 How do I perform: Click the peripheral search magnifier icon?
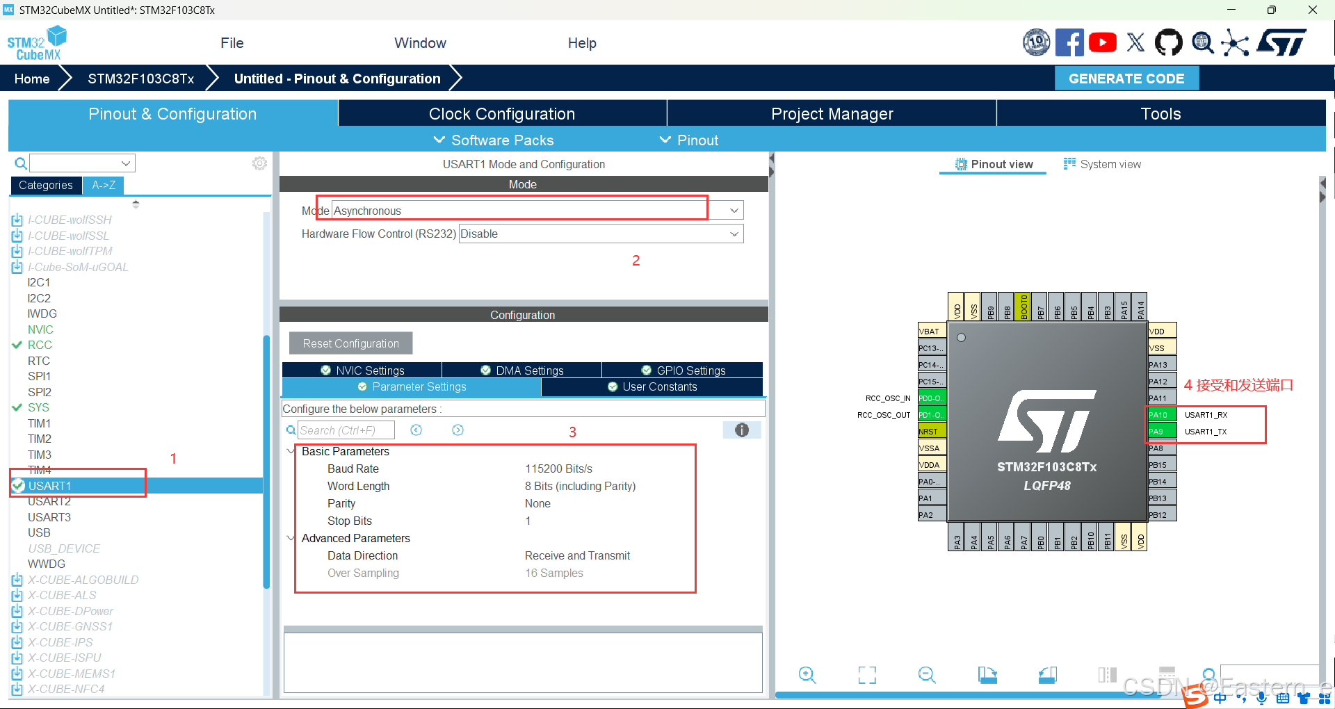click(21, 163)
